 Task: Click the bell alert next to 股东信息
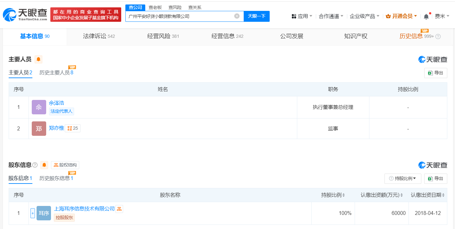point(44,165)
